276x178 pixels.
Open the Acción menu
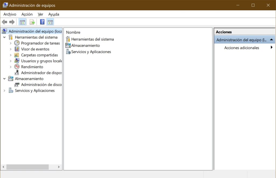[x=27, y=14]
